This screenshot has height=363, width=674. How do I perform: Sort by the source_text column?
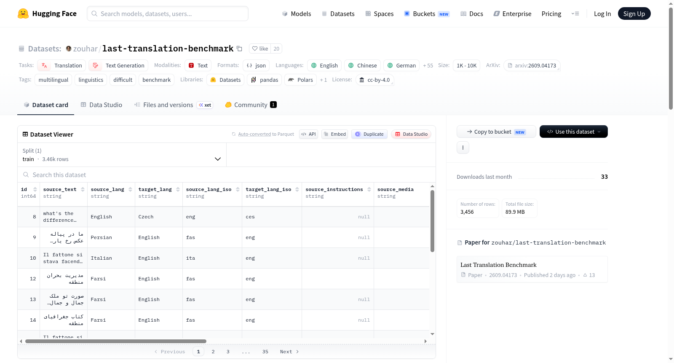coord(83,189)
